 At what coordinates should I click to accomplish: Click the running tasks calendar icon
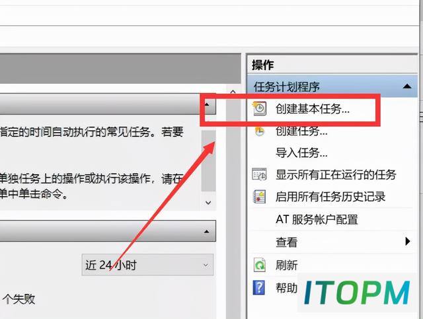pyautogui.click(x=259, y=174)
